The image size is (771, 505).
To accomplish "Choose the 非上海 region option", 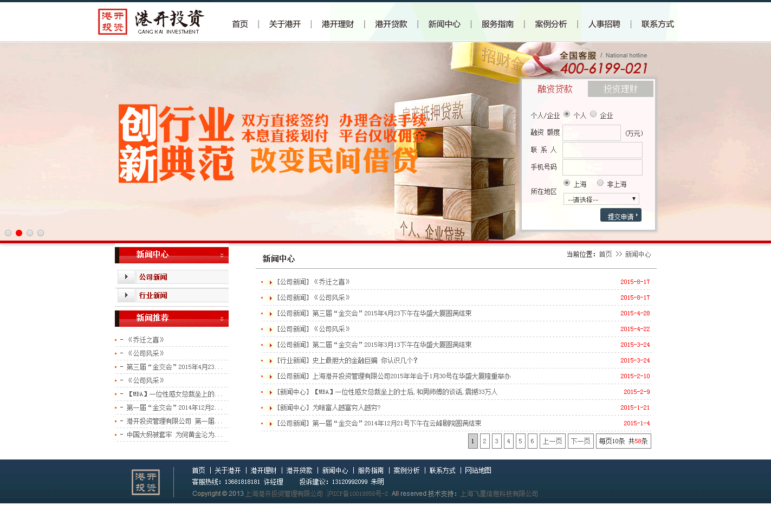I will [600, 183].
